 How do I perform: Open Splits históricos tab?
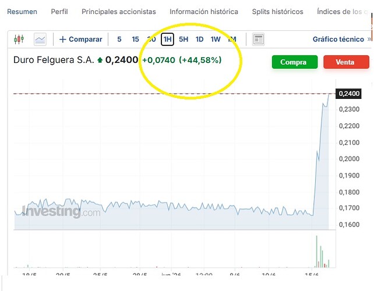(x=278, y=12)
